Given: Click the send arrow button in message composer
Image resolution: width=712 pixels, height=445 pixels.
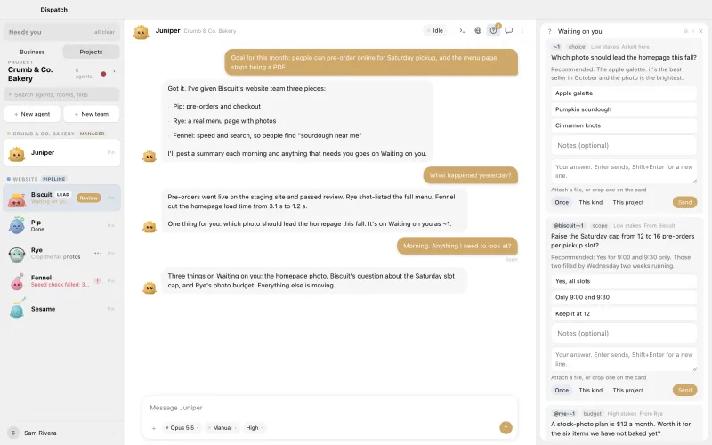Looking at the screenshot, I should click(x=506, y=427).
